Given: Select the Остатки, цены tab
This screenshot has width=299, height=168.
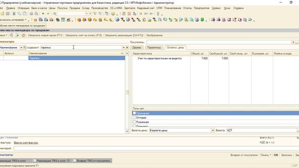Looking at the screenshot, I should pos(175,48).
